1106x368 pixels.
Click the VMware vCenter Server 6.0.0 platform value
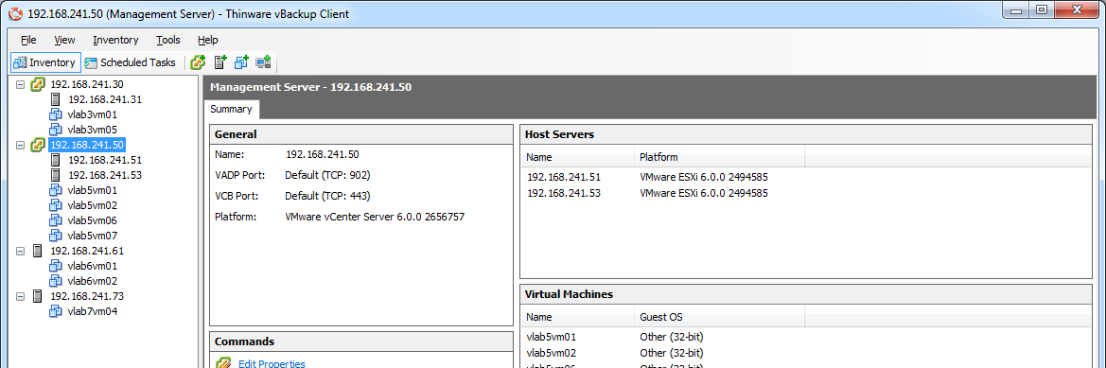coord(375,217)
